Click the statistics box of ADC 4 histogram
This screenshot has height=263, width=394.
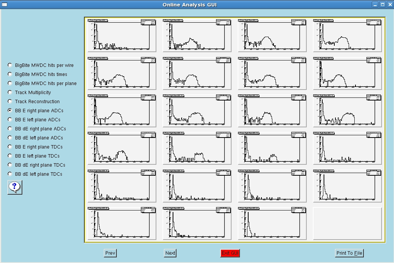tap(373, 22)
